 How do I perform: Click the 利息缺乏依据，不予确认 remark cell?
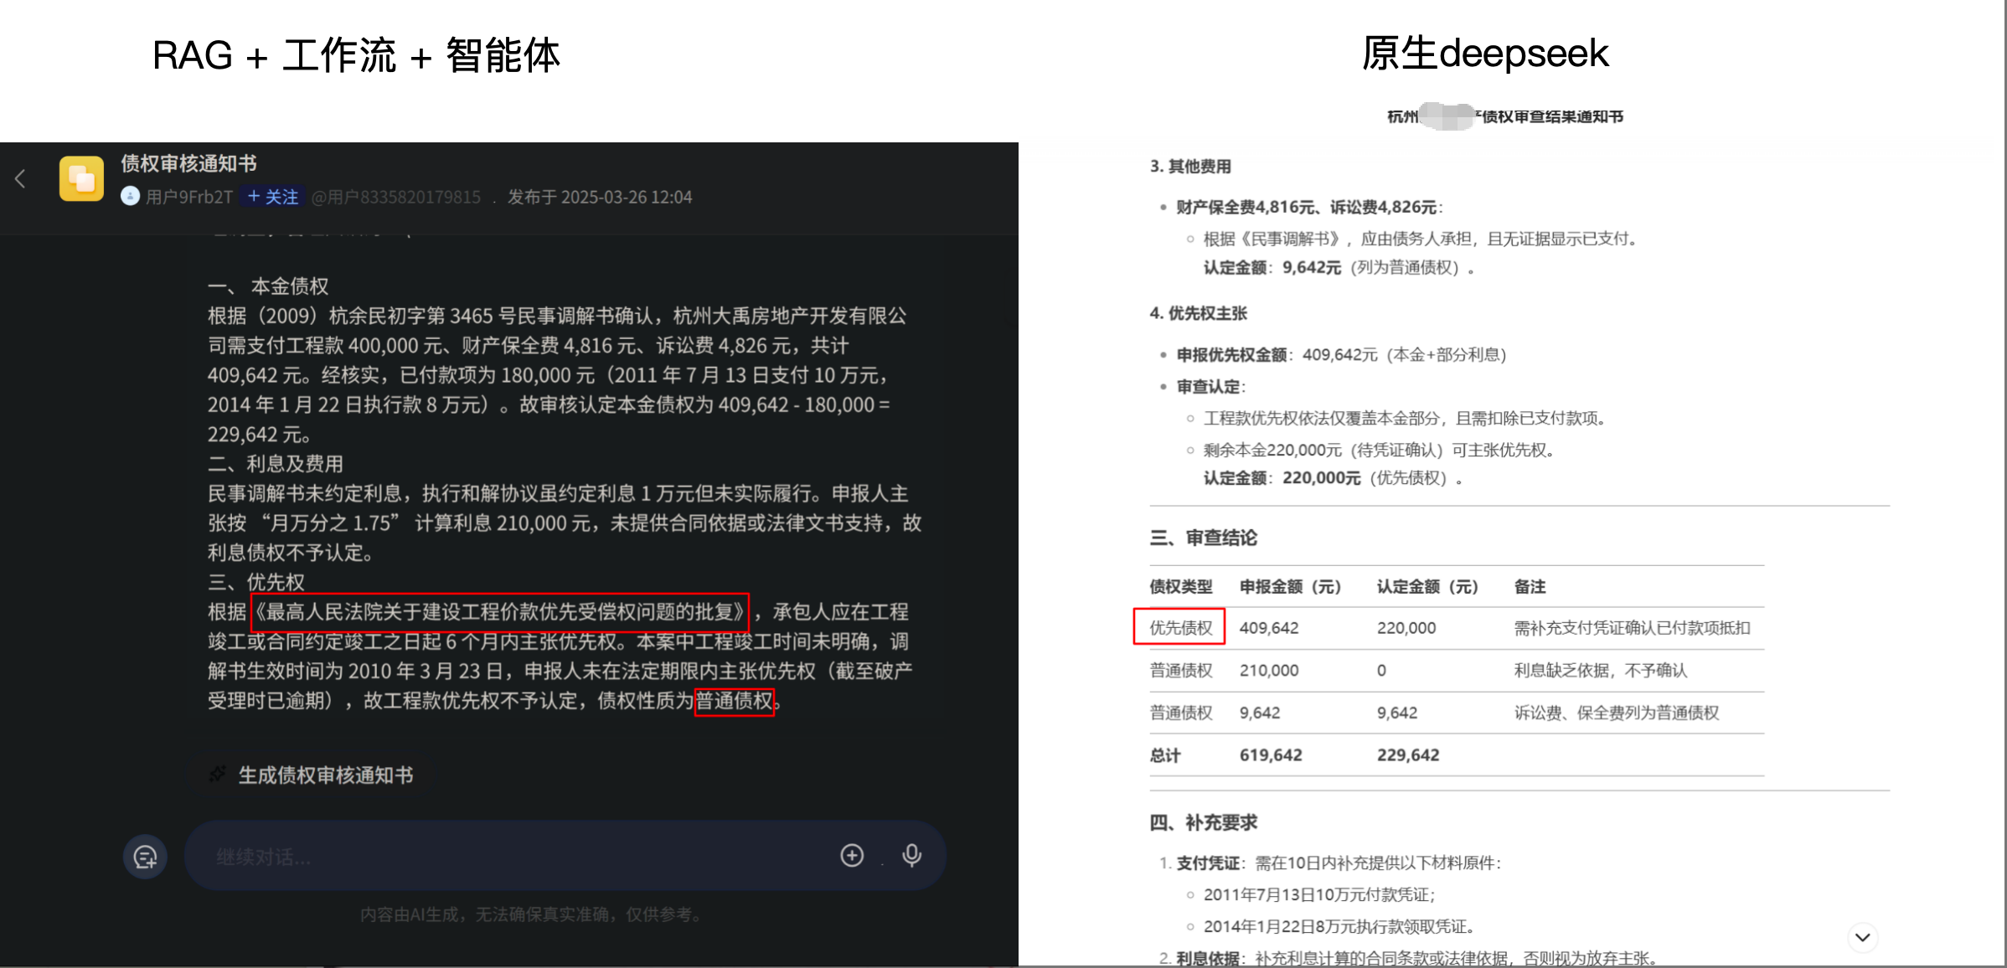coord(1601,671)
